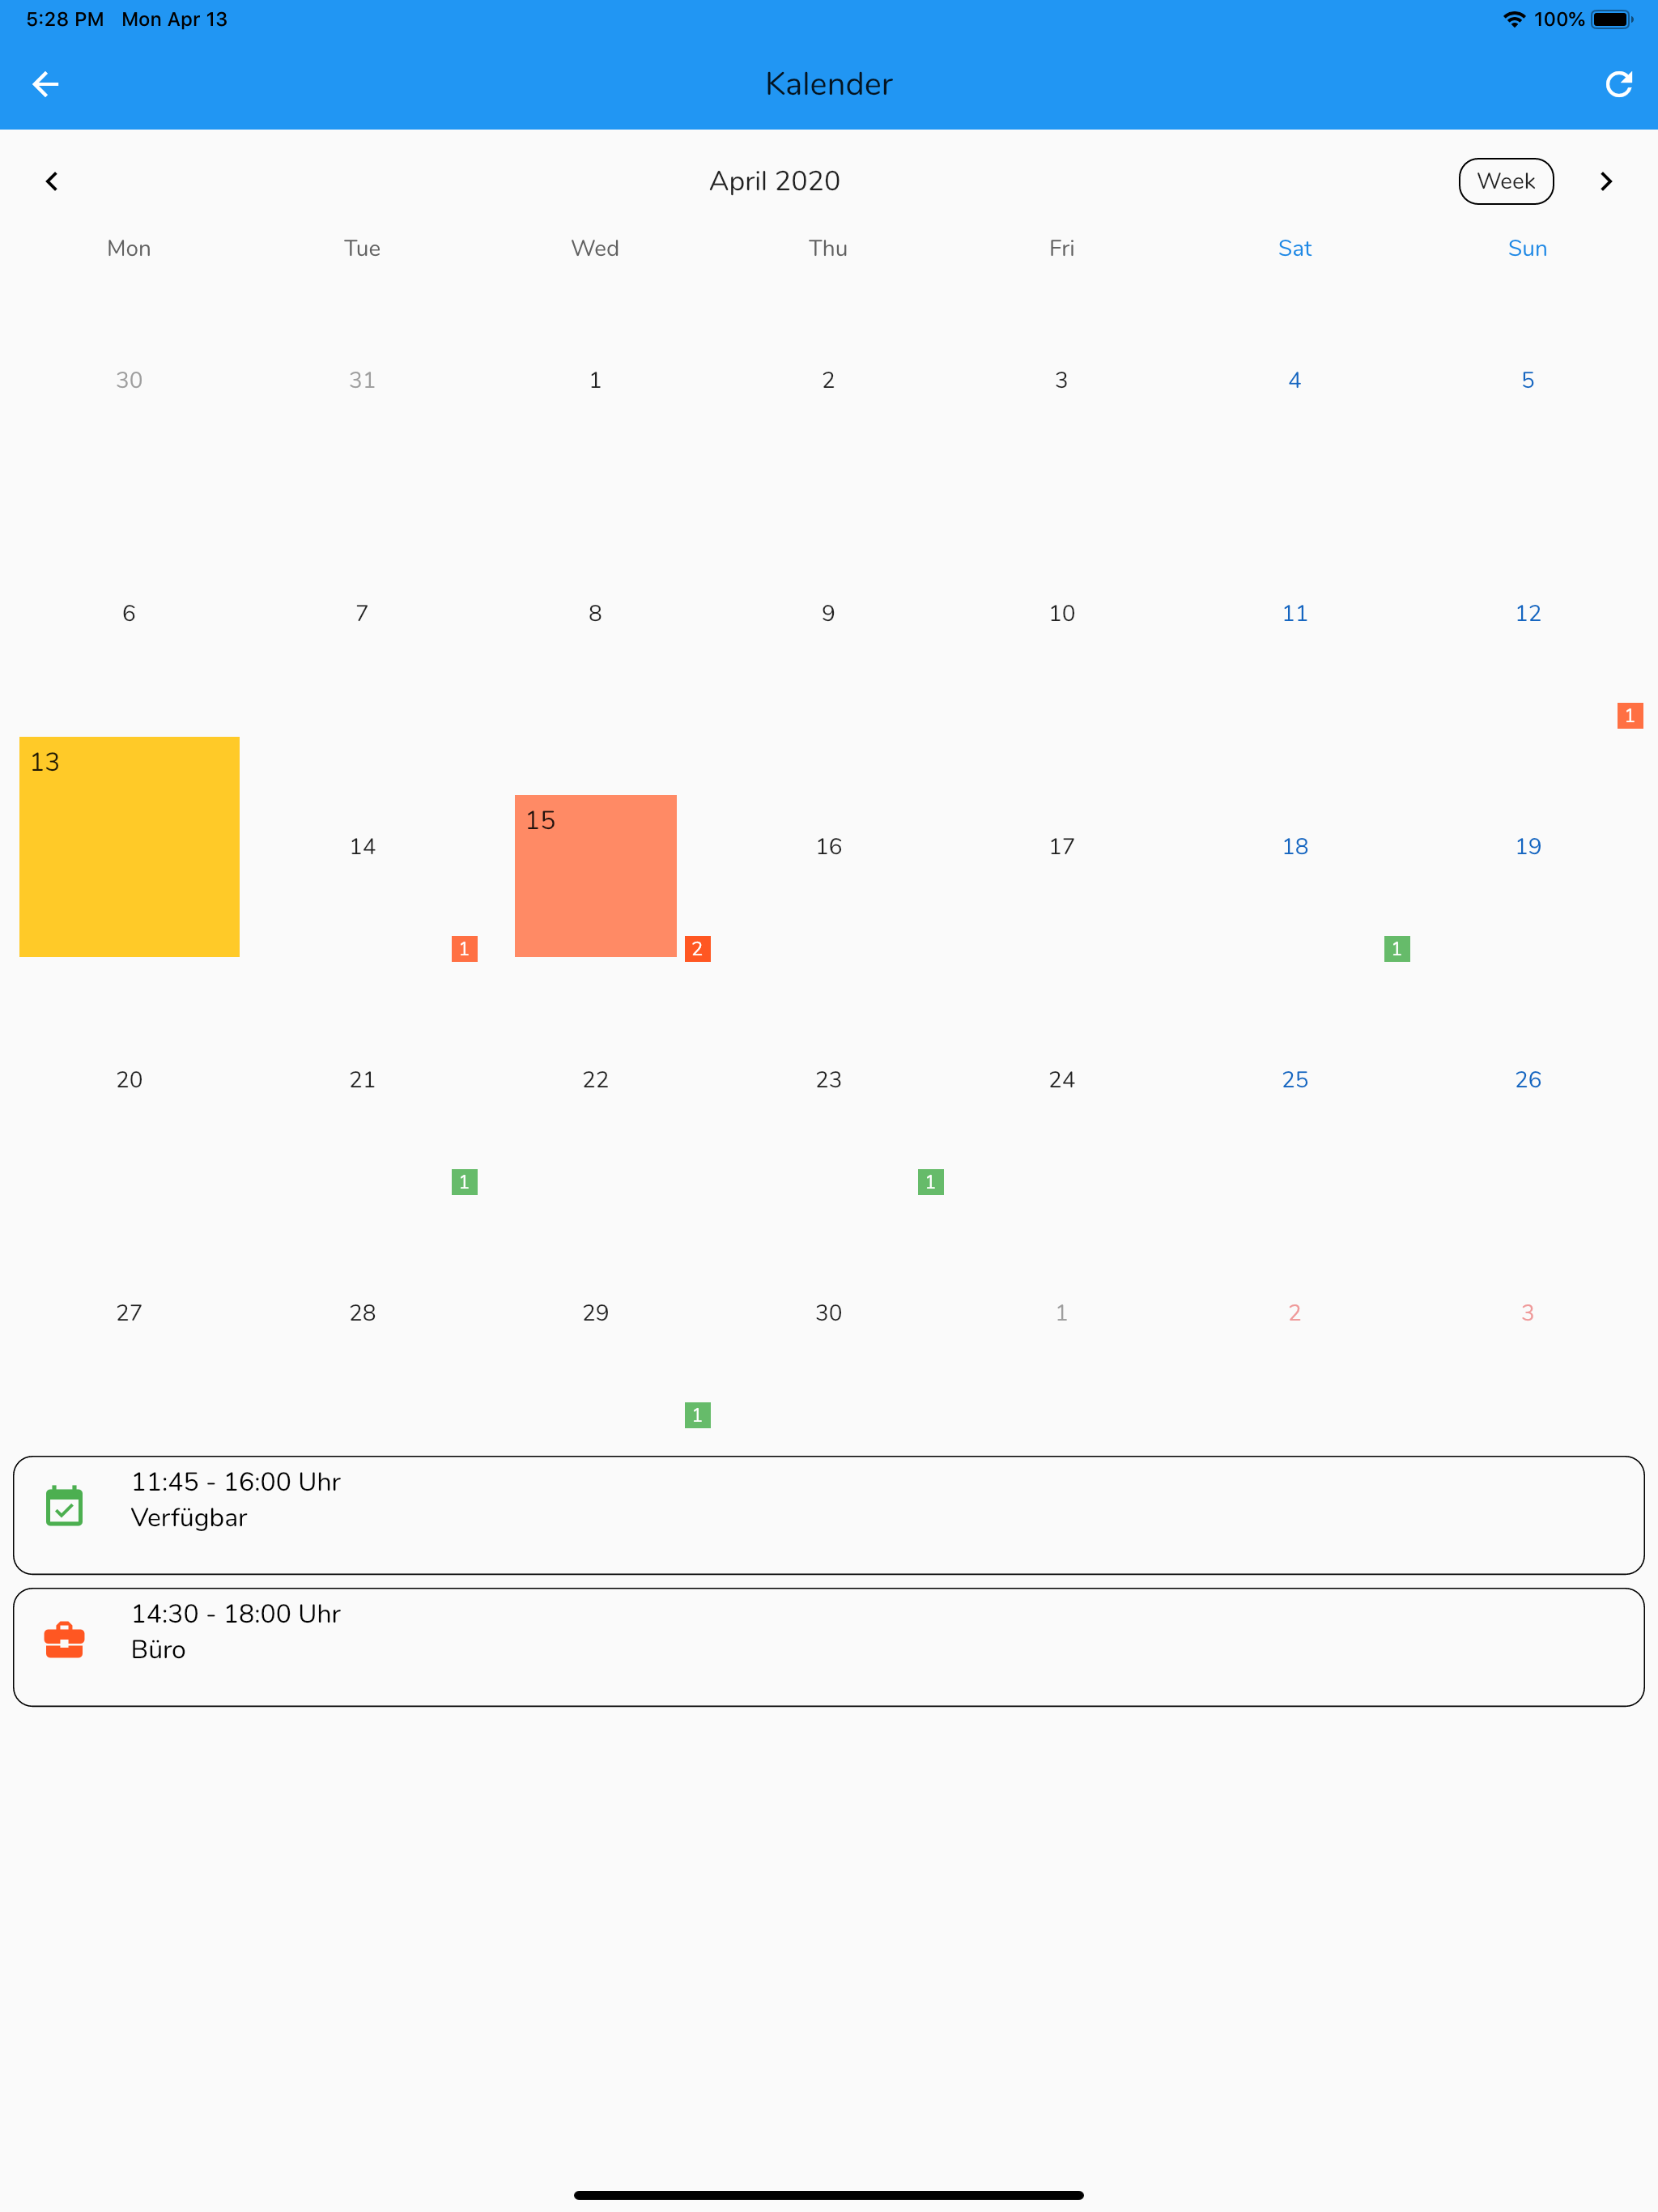
Task: Click the Sat weekday header
Action: pyautogui.click(x=1294, y=248)
